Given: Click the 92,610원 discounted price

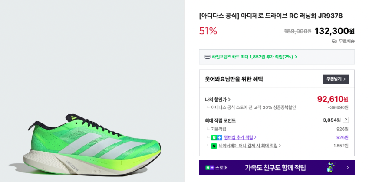Looking at the screenshot, I should tap(333, 99).
